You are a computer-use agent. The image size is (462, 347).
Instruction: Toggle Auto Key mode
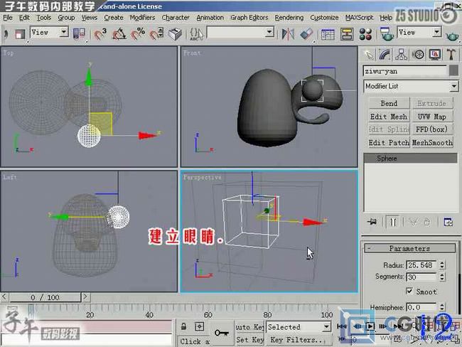249,327
